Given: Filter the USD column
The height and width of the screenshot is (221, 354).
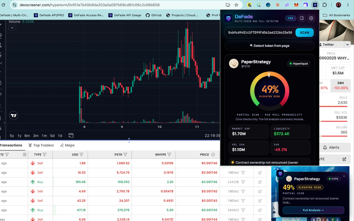Looking at the screenshot, I should 82,155.
